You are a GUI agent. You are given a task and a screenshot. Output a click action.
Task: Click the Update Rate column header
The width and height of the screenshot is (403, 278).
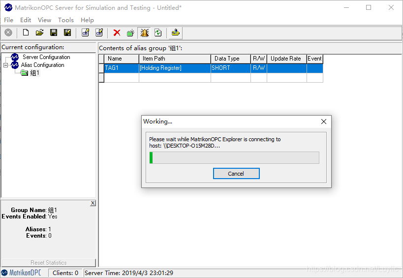tap(287, 59)
